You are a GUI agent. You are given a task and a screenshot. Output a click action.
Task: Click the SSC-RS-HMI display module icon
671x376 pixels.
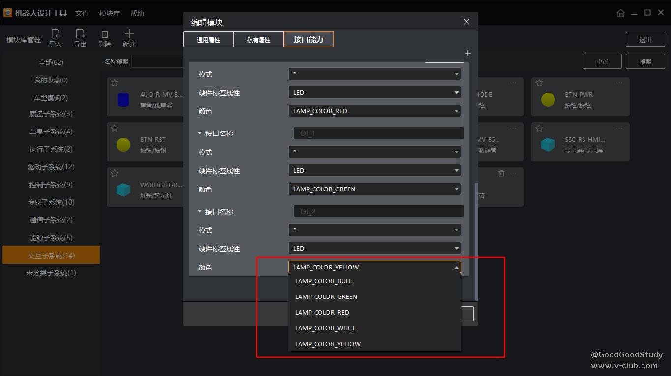point(548,145)
